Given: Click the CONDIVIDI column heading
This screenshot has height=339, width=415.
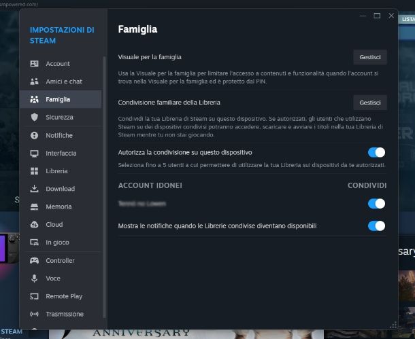Looking at the screenshot, I should tap(367, 185).
